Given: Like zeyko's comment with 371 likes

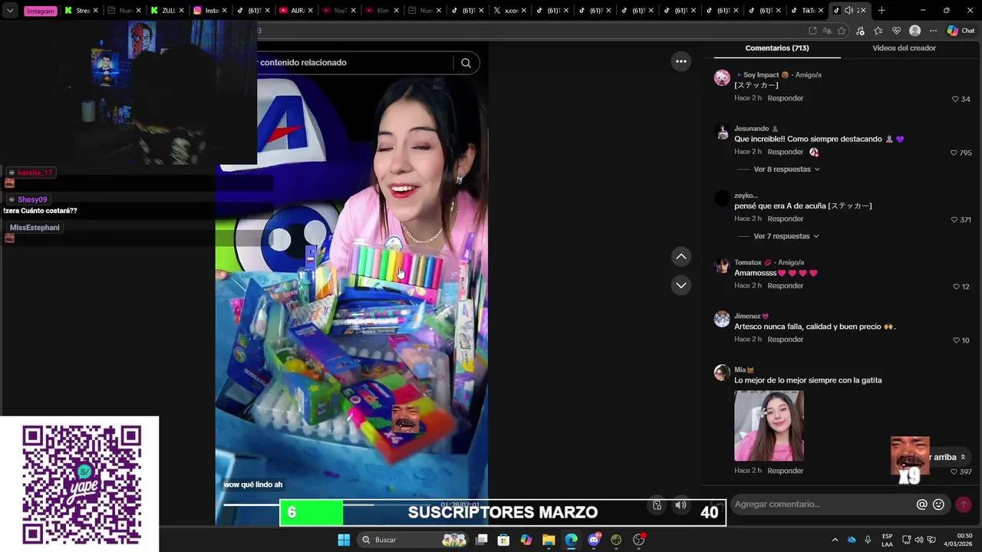Looking at the screenshot, I should pos(954,219).
